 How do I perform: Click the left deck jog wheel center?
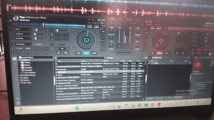tap(86, 40)
